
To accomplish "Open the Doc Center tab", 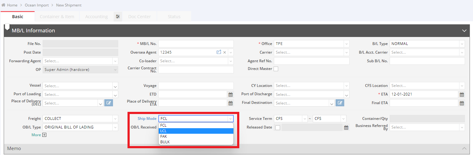I will 140,17.
